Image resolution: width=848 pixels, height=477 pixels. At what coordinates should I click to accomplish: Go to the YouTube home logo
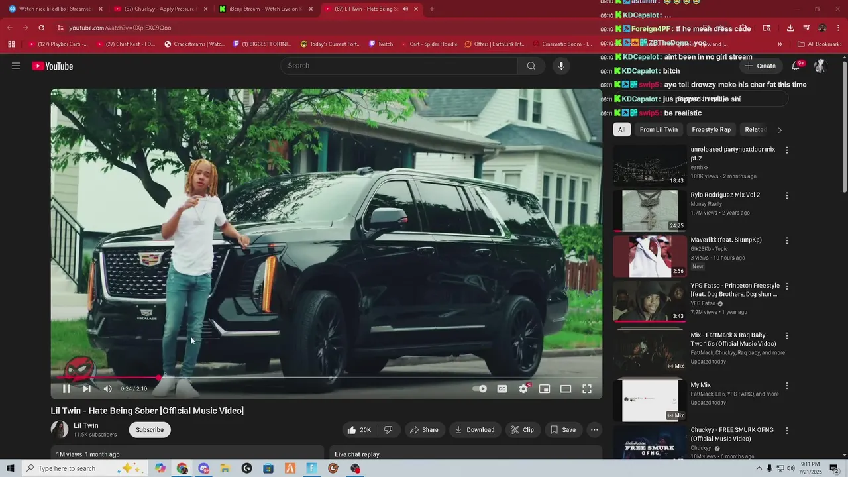click(x=52, y=66)
